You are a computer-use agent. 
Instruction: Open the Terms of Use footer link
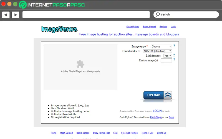147,133
